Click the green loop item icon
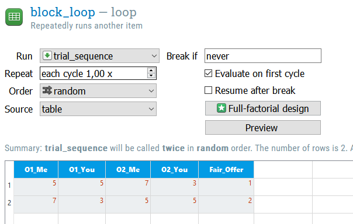This screenshot has height=224, width=353. 14,17
